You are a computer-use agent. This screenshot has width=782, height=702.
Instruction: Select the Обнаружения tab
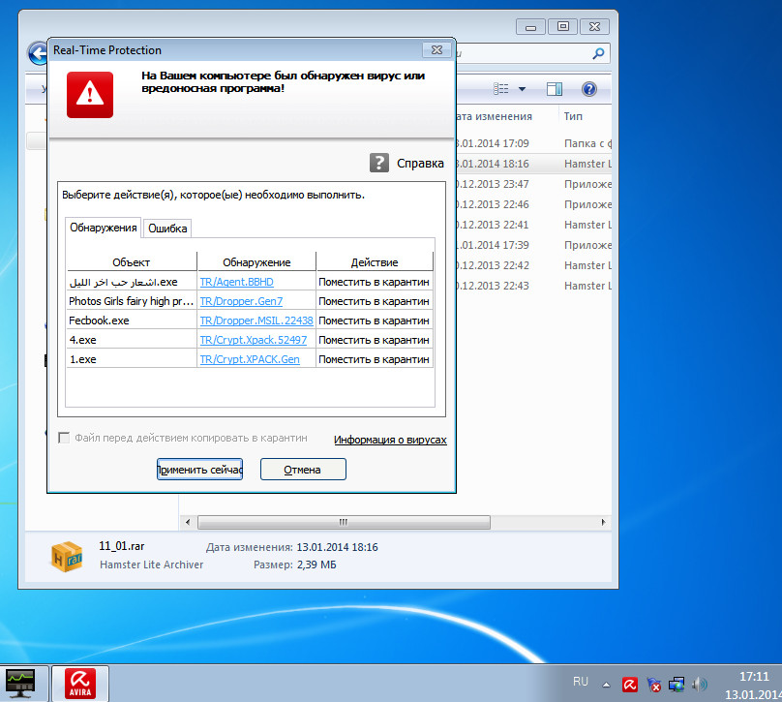tap(104, 228)
